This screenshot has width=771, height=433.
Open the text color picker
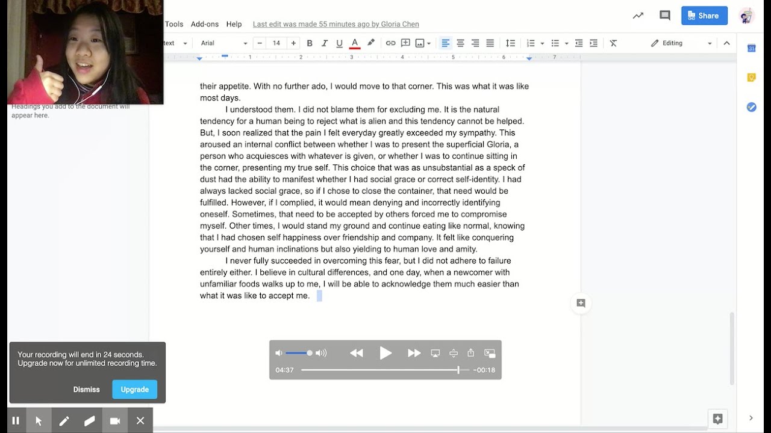(x=355, y=43)
